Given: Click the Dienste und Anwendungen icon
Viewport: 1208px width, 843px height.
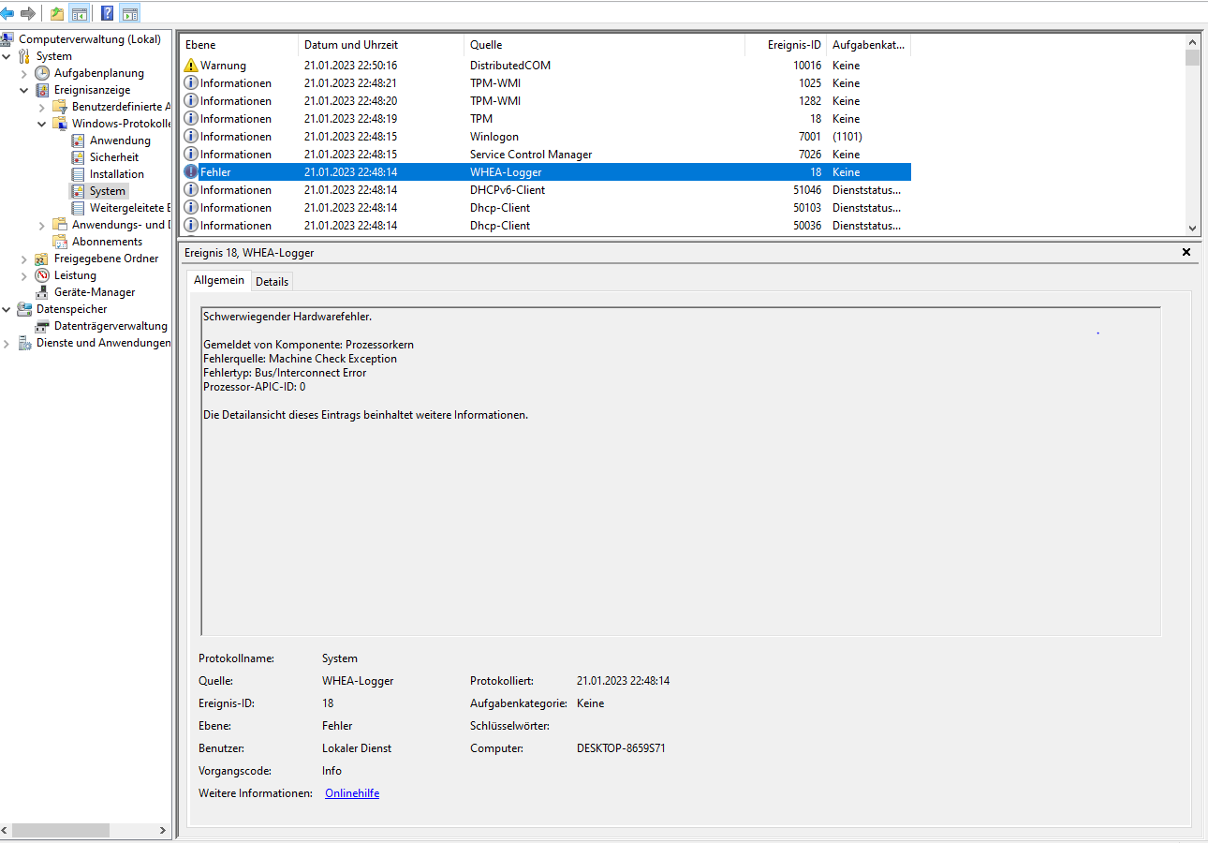Looking at the screenshot, I should click(25, 343).
